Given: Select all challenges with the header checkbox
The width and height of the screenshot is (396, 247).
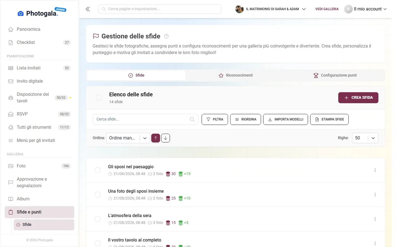Looking at the screenshot, I should tap(99, 98).
